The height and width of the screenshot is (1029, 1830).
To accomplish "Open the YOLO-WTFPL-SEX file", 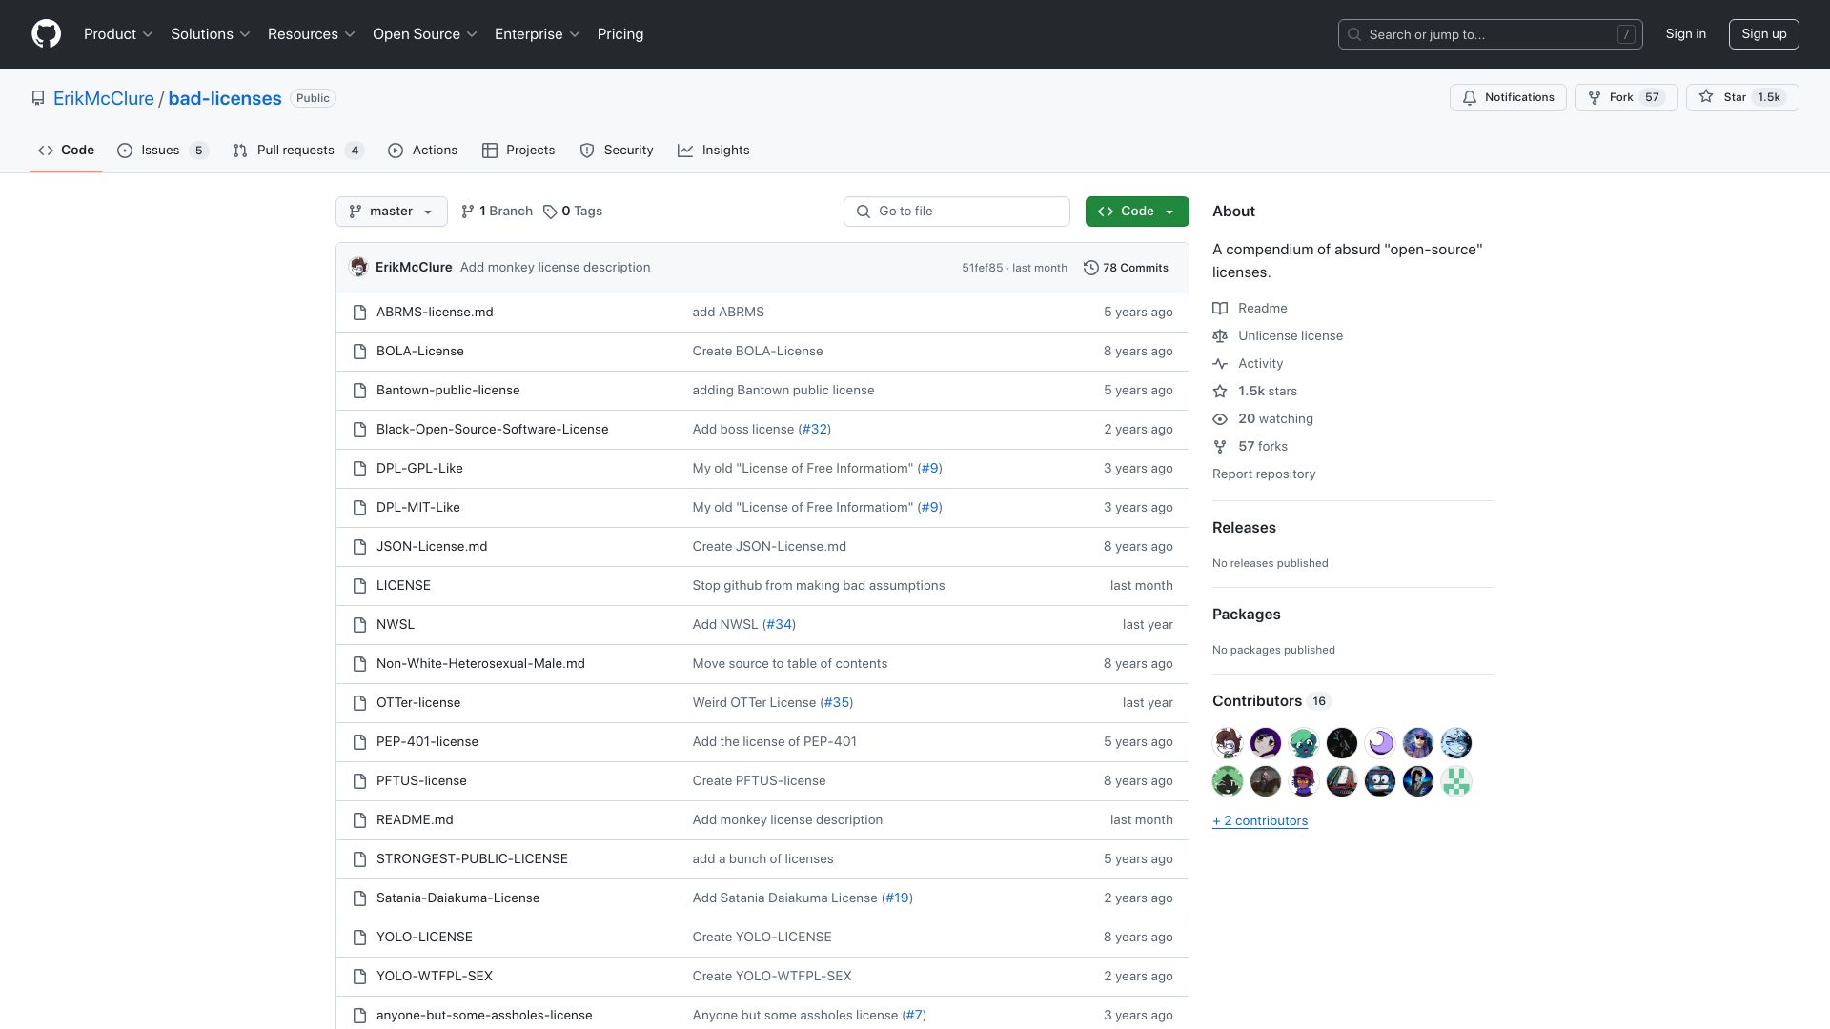I will pyautogui.click(x=435, y=977).
